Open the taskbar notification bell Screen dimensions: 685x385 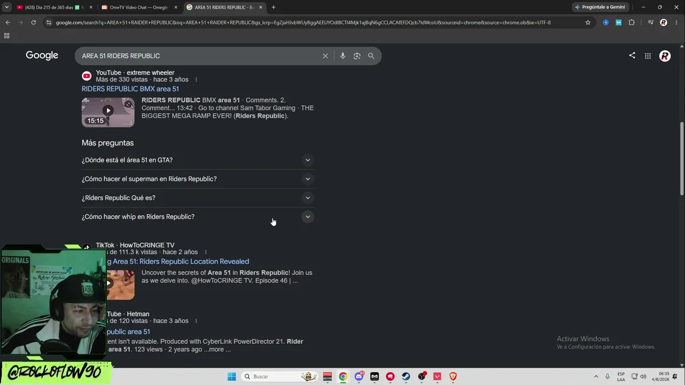(x=675, y=376)
